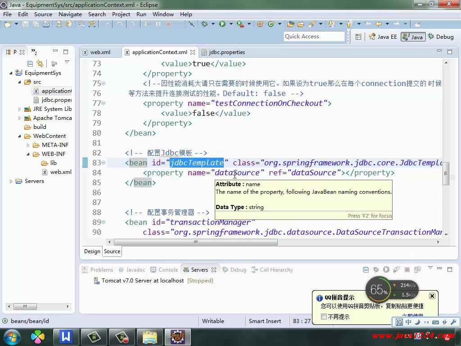The image size is (461, 346).
Task: Collapse the src folder node
Action: [19, 82]
